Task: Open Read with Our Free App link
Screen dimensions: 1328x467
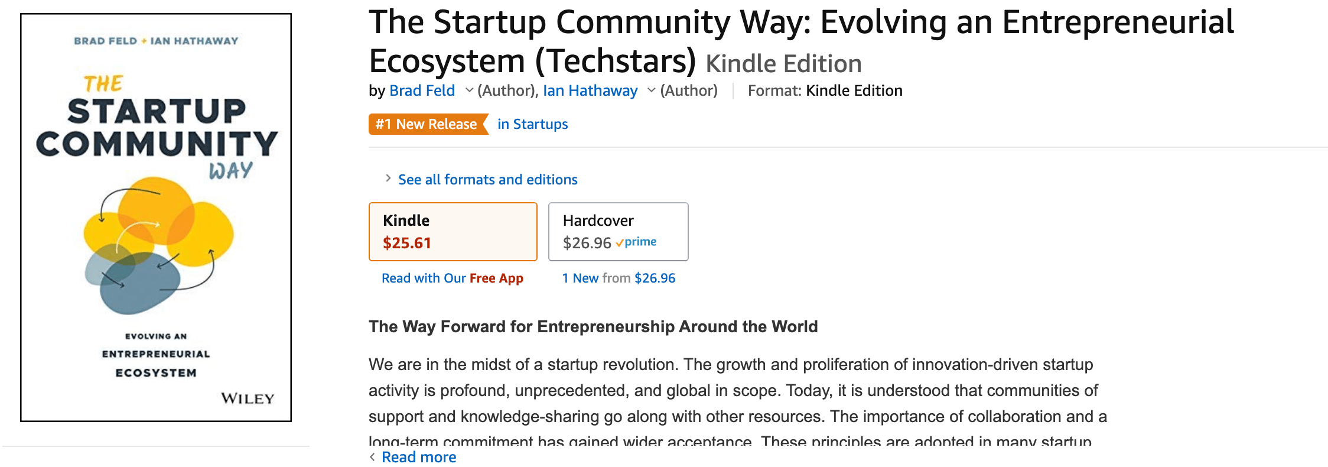Action: point(452,278)
